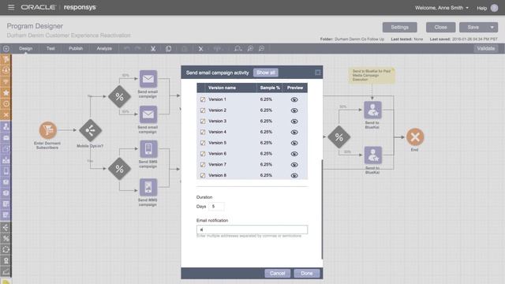Uncheck the Version 6 checkbox
Image resolution: width=505 pixels, height=284 pixels.
point(203,154)
